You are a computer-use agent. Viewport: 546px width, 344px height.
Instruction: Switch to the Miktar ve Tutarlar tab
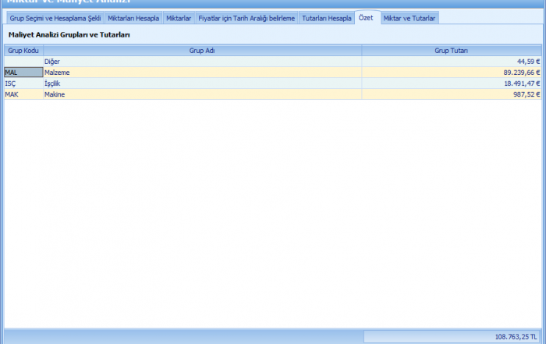tap(409, 18)
